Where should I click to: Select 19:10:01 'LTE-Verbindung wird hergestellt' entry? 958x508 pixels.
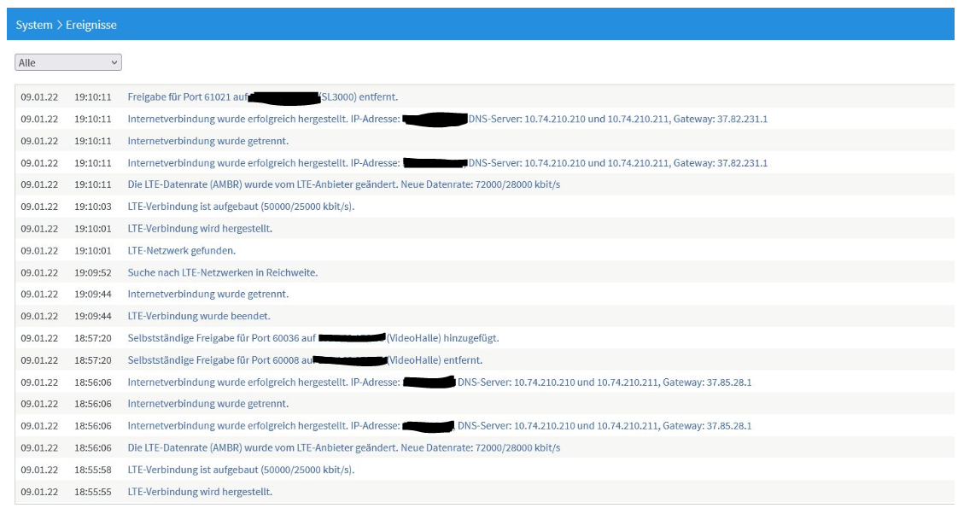click(200, 229)
